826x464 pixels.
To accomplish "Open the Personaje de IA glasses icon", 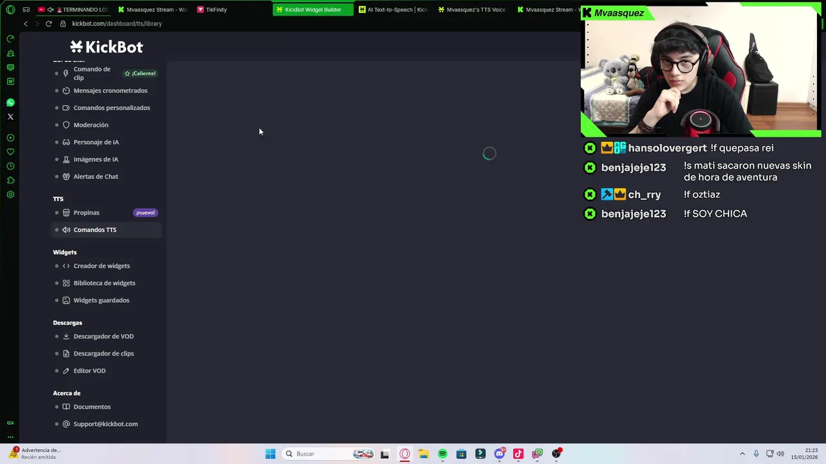I will pos(66,142).
